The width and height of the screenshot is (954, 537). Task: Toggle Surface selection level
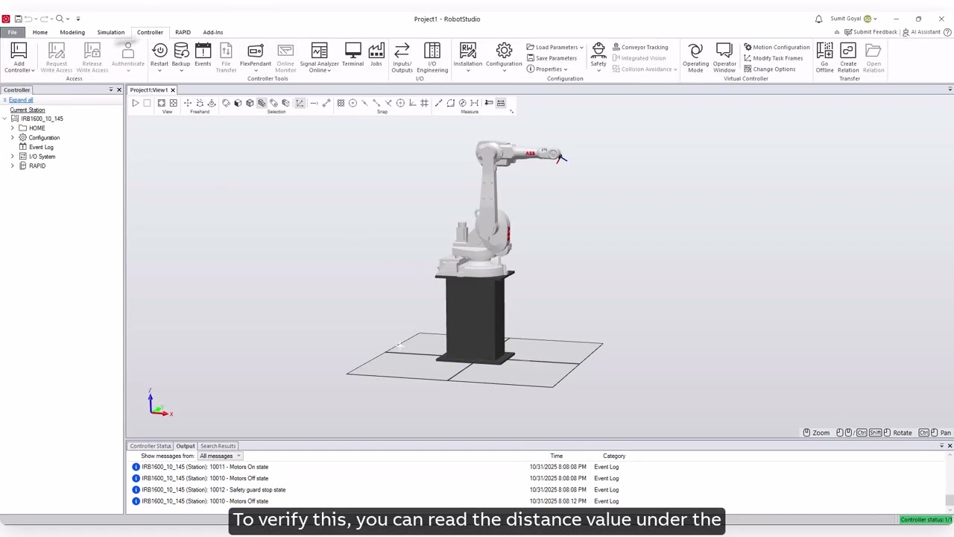pyautogui.click(x=238, y=103)
